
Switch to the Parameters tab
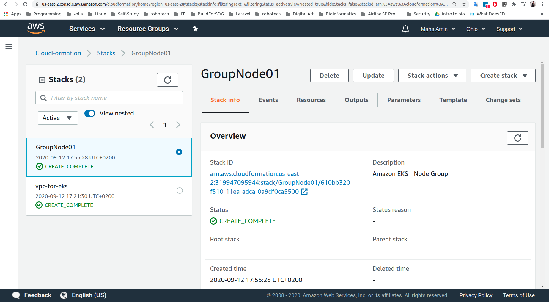404,100
